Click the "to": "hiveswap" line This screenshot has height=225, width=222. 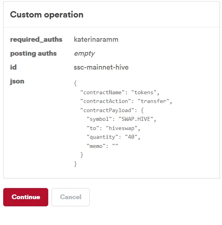tap(113, 128)
